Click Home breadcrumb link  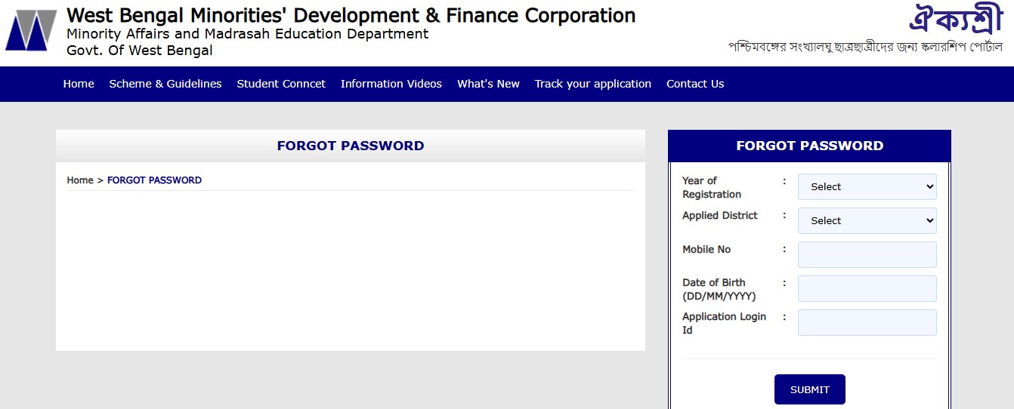click(x=80, y=180)
